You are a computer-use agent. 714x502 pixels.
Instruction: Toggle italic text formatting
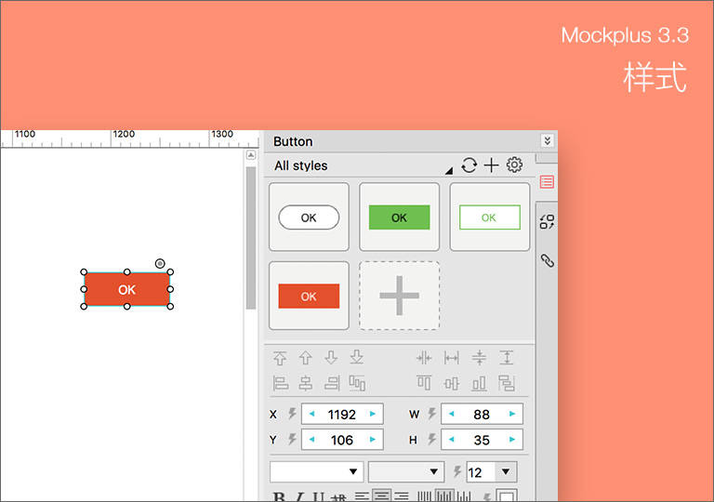pos(298,497)
